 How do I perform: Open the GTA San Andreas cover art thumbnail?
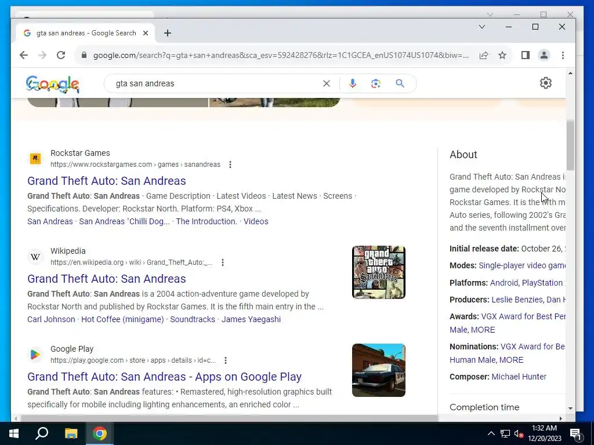click(378, 272)
